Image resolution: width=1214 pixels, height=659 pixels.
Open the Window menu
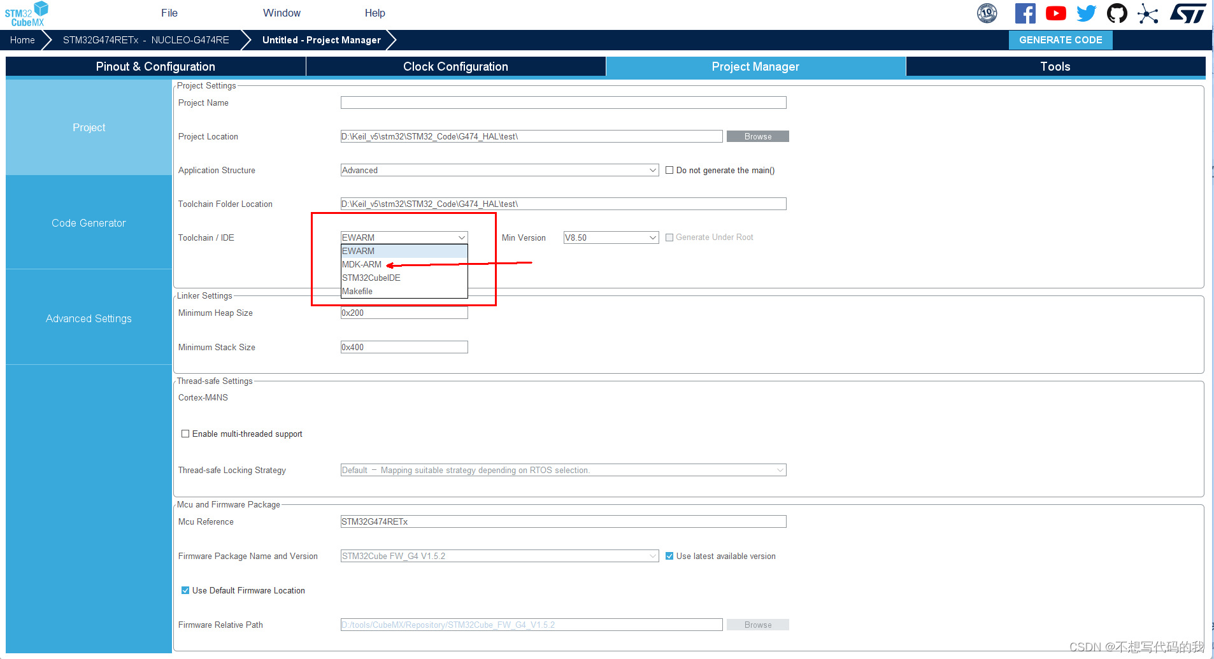coord(282,13)
